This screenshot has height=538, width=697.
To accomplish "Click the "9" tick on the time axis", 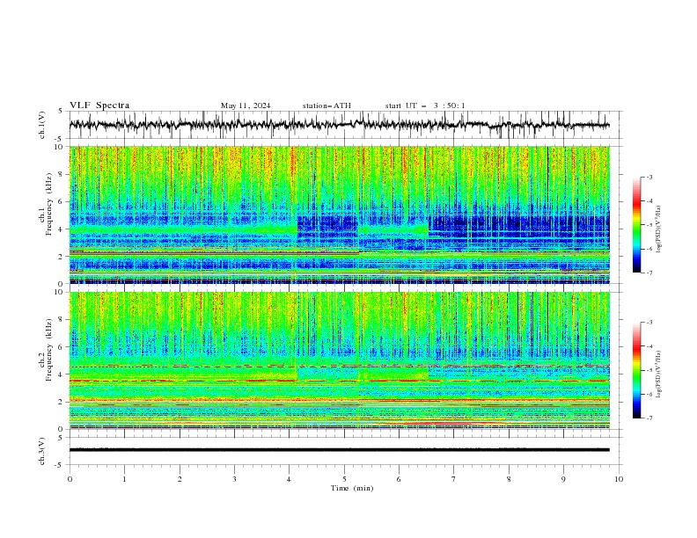I will (x=563, y=479).
